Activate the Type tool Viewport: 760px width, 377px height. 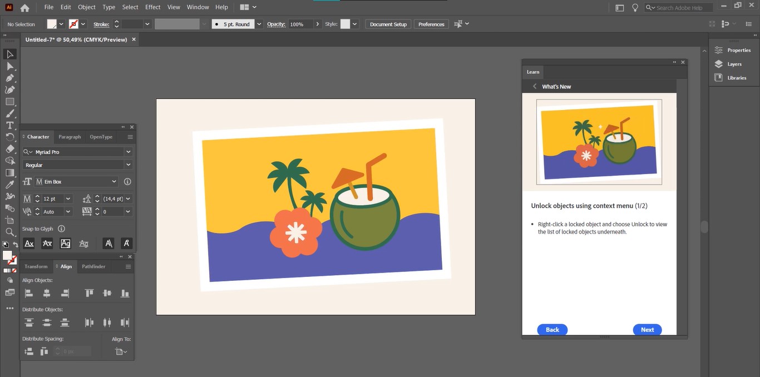point(9,125)
